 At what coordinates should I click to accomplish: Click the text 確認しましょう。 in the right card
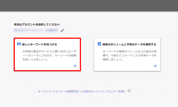pyautogui.click(x=113, y=59)
